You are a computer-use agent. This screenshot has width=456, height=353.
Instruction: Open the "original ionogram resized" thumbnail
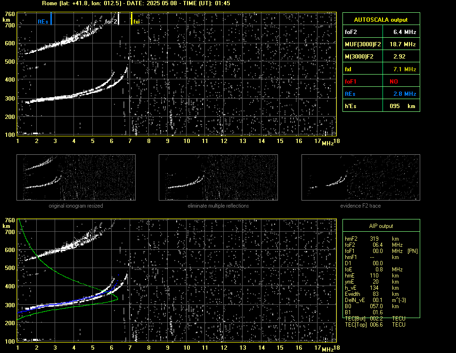point(76,177)
